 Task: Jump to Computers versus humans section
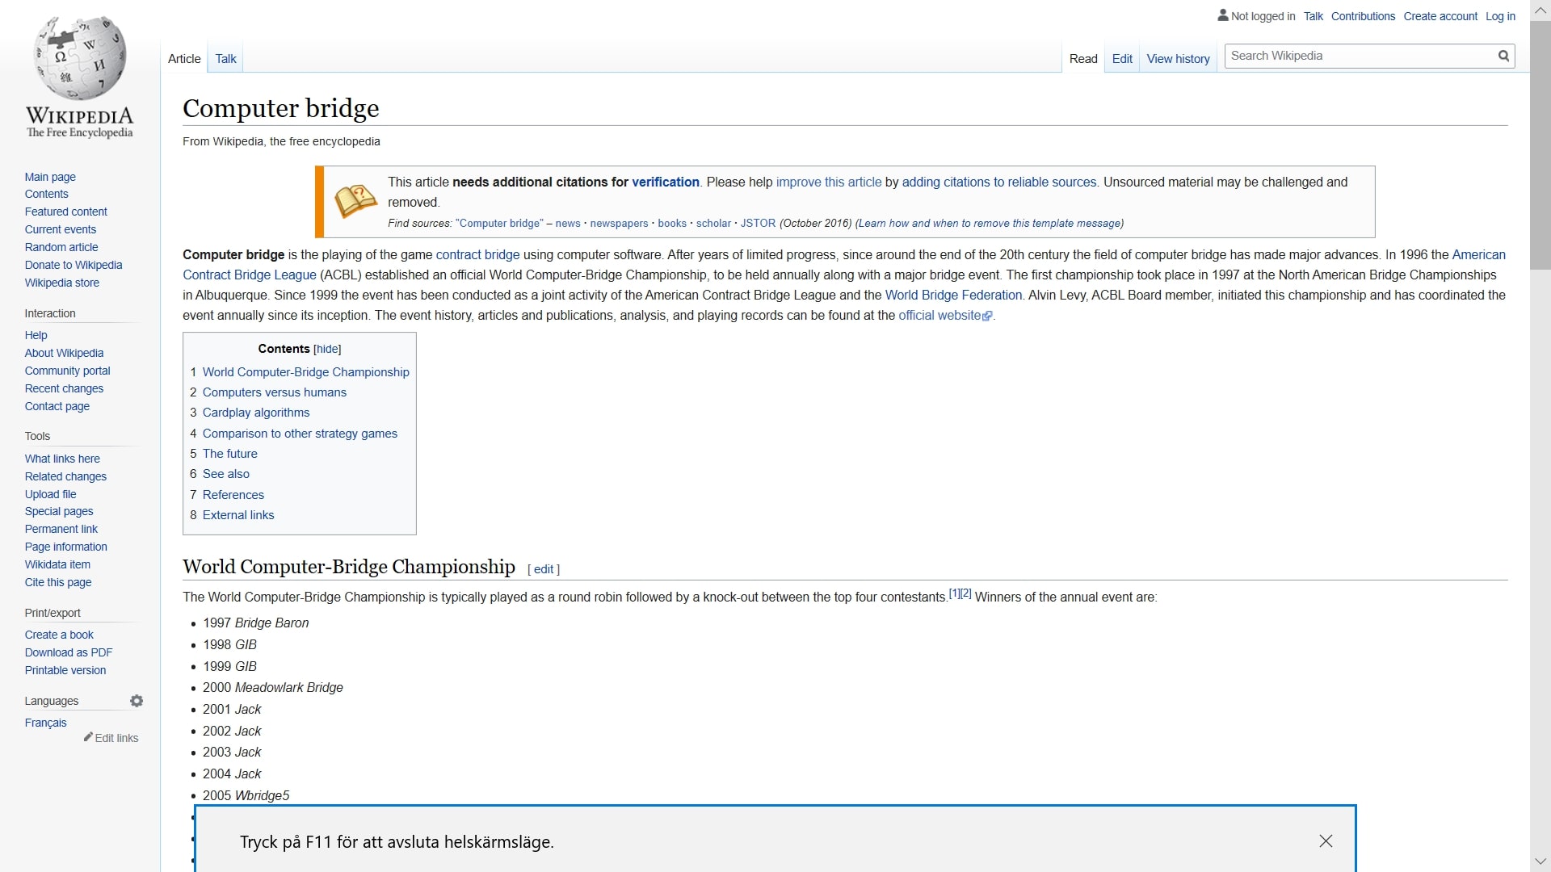(x=275, y=392)
